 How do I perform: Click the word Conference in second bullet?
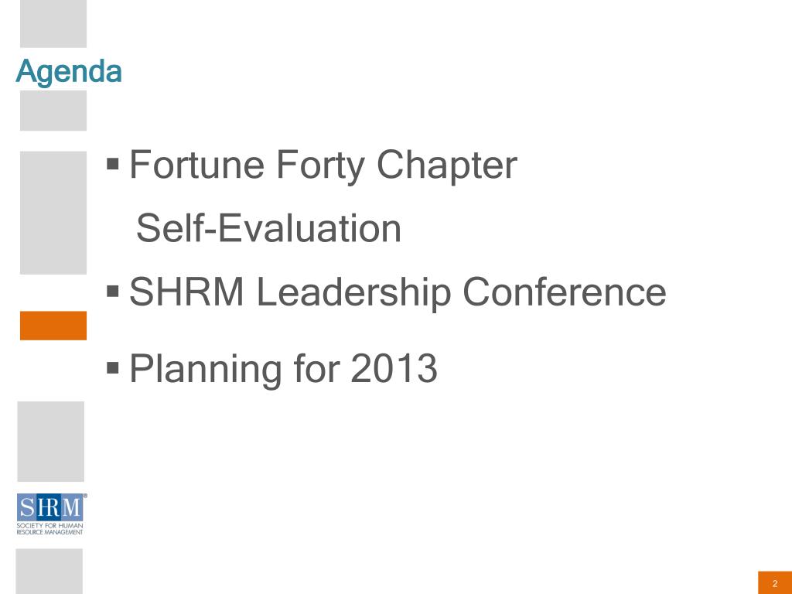(x=565, y=292)
